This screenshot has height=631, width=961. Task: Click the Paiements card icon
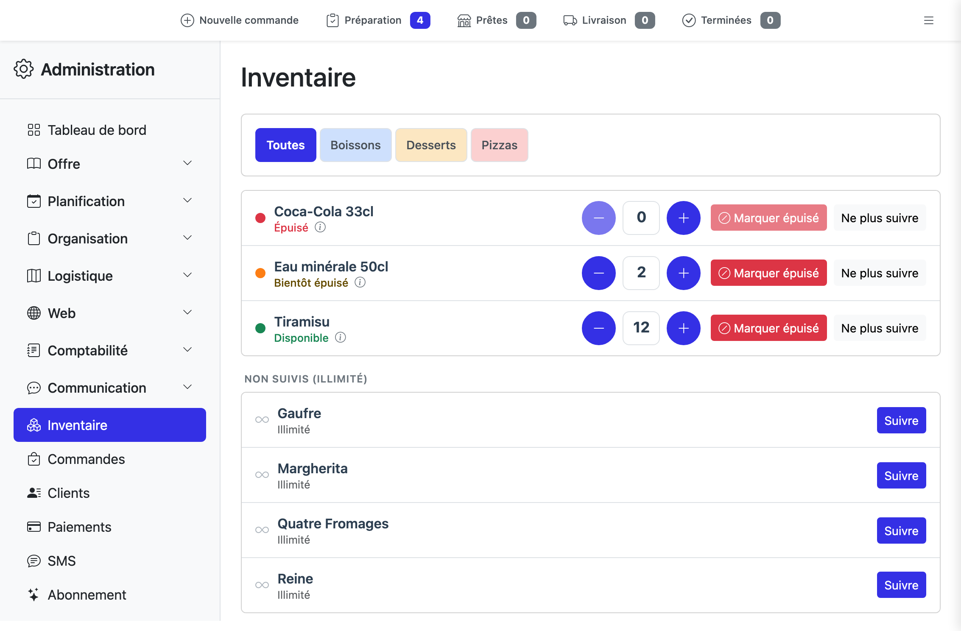tap(34, 527)
